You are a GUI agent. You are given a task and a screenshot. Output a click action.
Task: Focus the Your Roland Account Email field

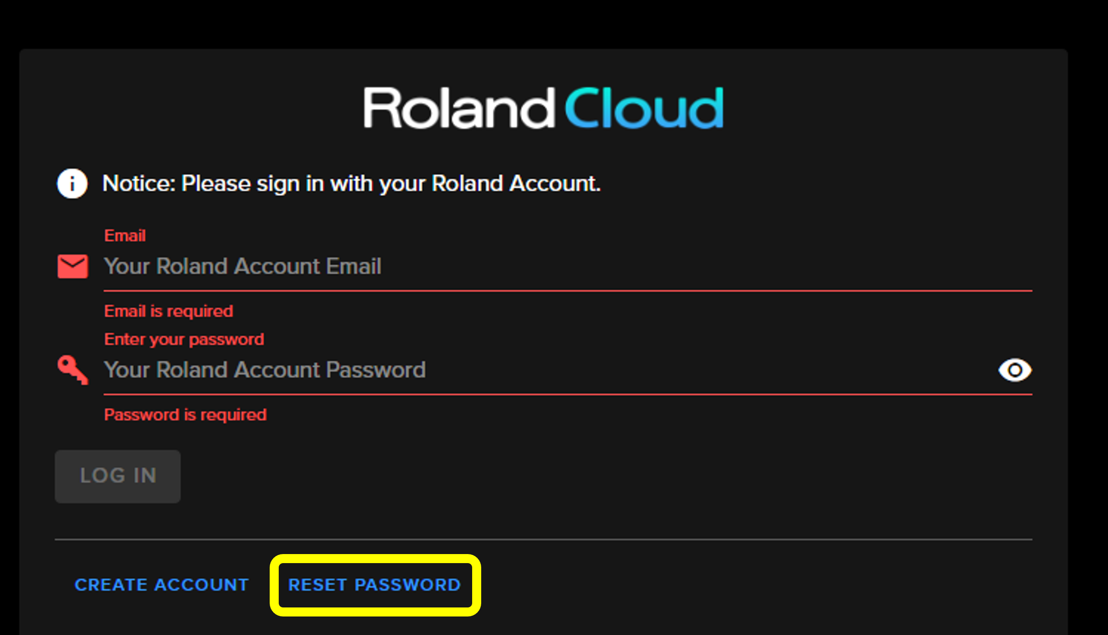[x=568, y=266]
